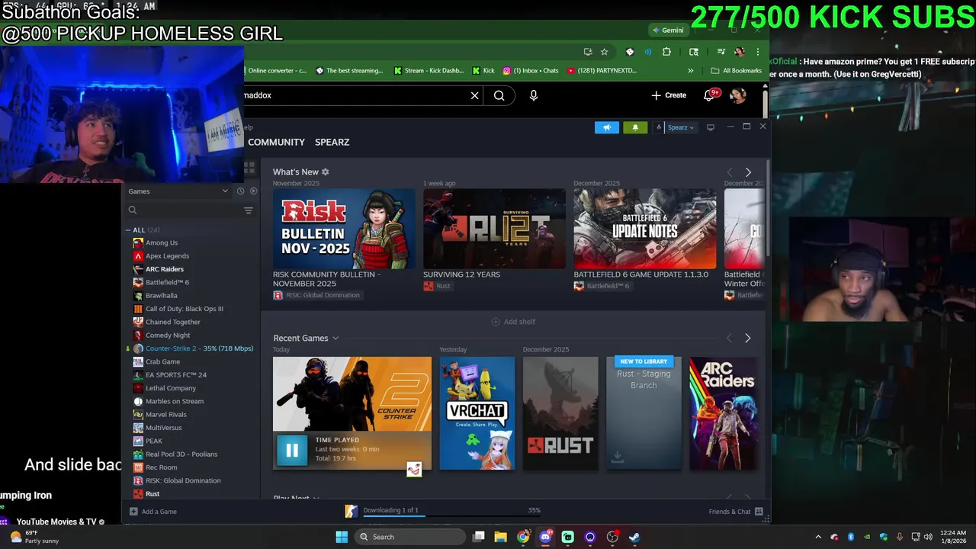This screenshot has height=549, width=976.
Task: Open ARC Raiders recent game tile
Action: coord(723,413)
